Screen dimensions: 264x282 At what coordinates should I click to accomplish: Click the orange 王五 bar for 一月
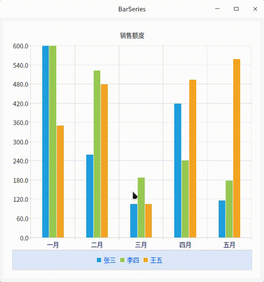tap(60, 182)
